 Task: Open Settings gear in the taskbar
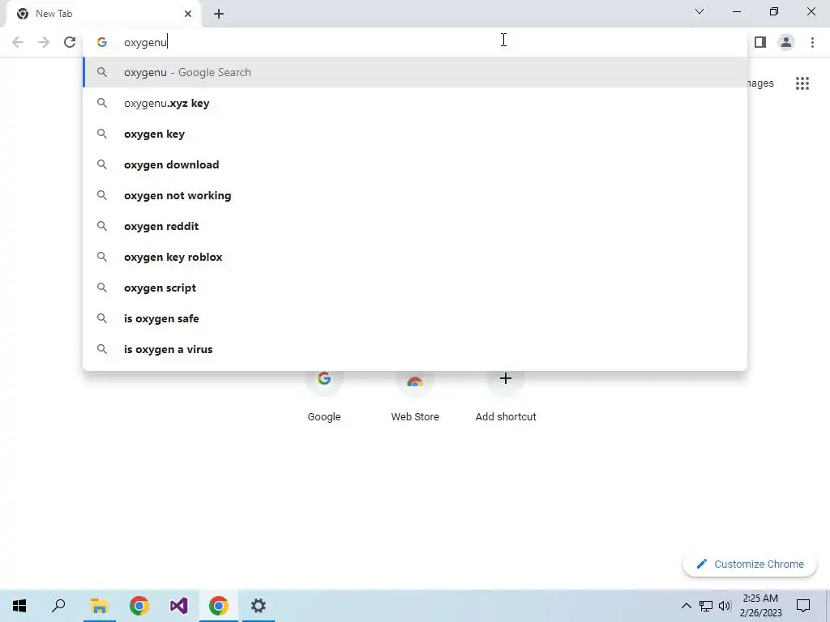(x=259, y=606)
